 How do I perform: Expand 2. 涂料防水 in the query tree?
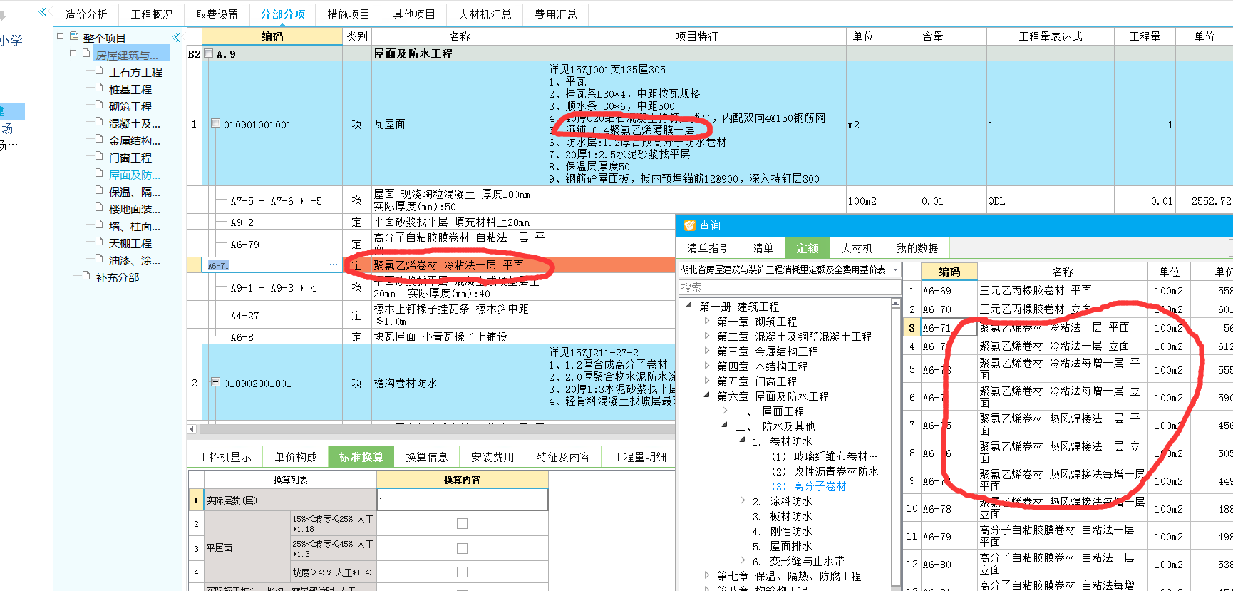click(x=743, y=500)
